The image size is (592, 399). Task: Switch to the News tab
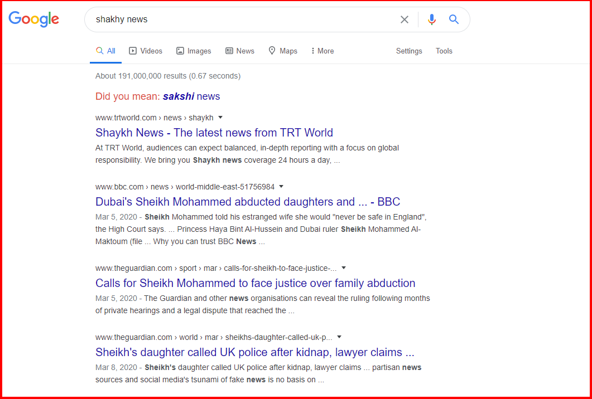(240, 51)
